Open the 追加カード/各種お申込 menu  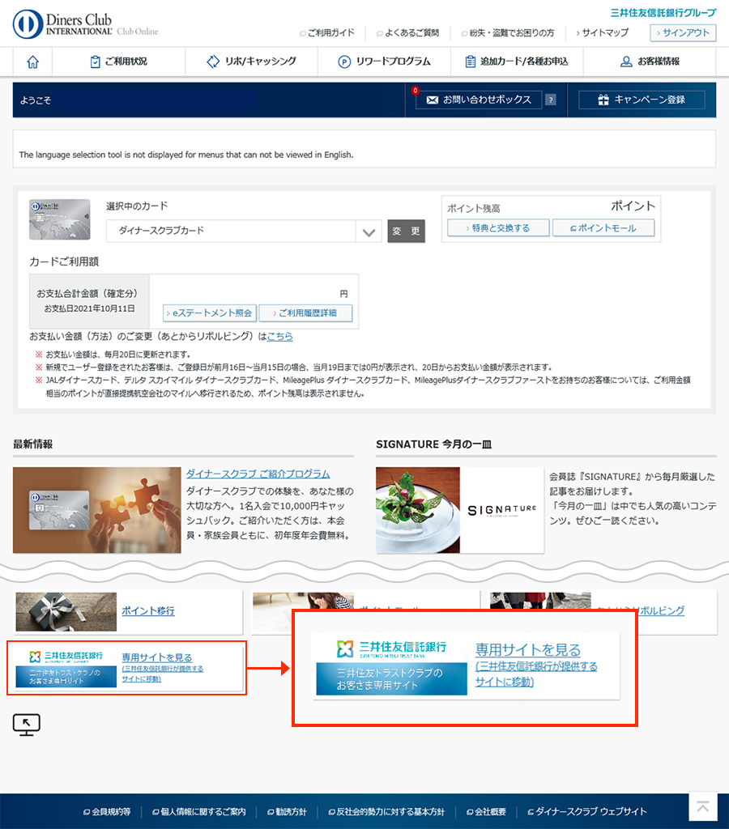click(x=517, y=62)
